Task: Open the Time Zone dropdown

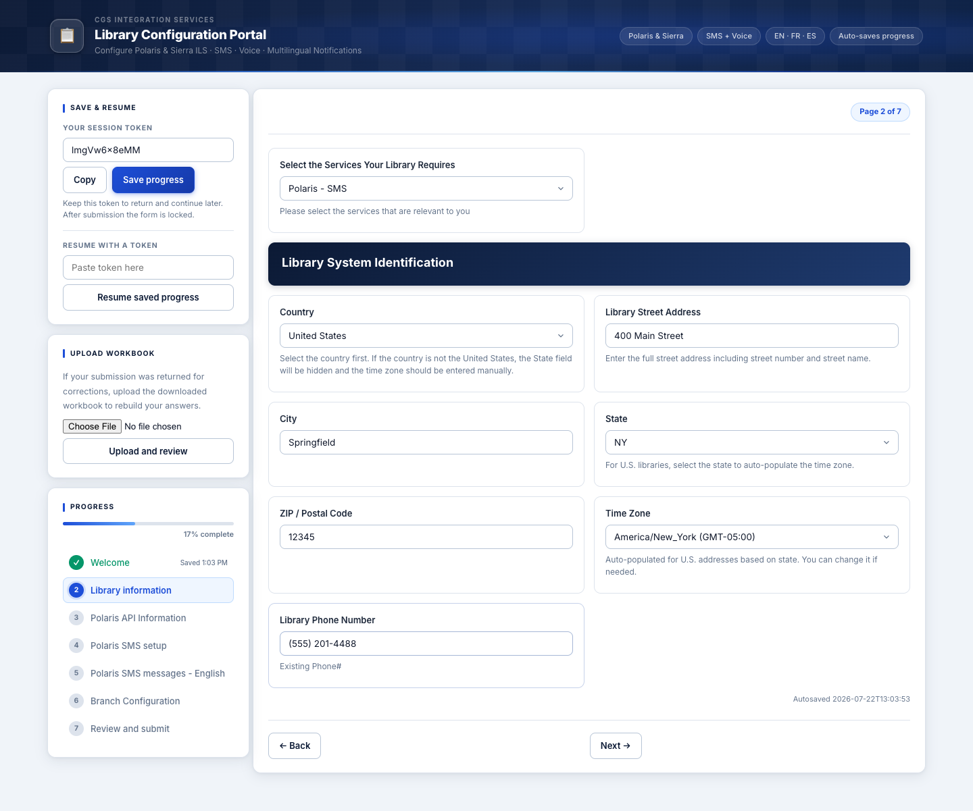Action: pyautogui.click(x=752, y=537)
